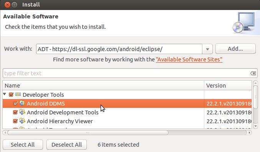
Task: Sort the list by the Name column header
Action: 103,86
